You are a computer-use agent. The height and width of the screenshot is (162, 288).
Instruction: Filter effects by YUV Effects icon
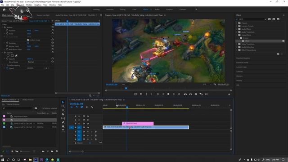[x=278, y=19]
